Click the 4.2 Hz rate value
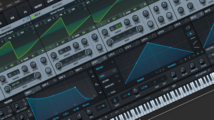214x120 pixels. 144,87
